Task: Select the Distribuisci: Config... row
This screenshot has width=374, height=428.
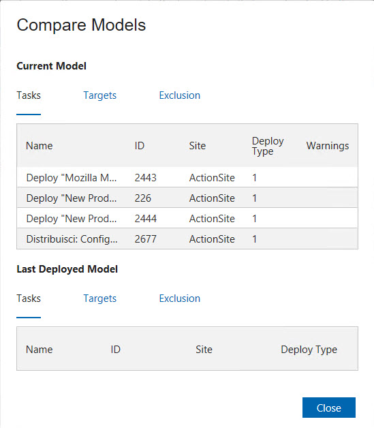Action: click(x=187, y=239)
